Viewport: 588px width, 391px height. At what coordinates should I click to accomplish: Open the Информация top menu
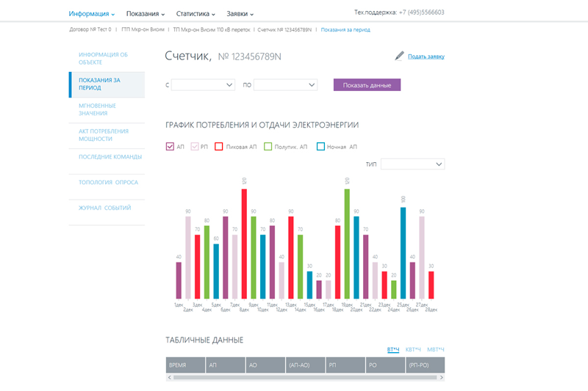click(x=92, y=13)
